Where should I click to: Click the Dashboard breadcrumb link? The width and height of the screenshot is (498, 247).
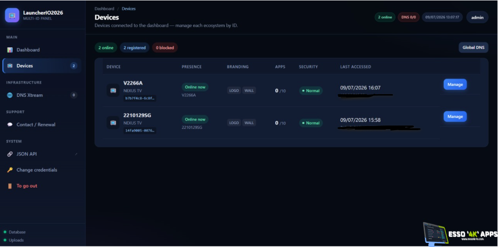(x=104, y=9)
